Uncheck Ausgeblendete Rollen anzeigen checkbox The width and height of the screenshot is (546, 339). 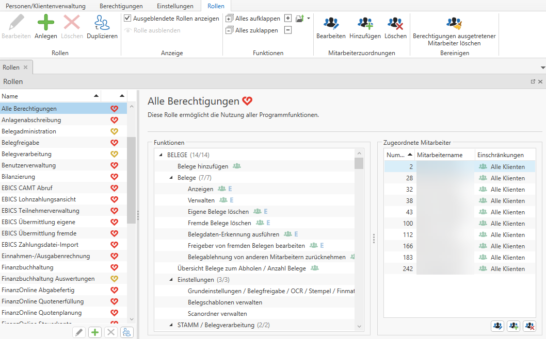[128, 18]
